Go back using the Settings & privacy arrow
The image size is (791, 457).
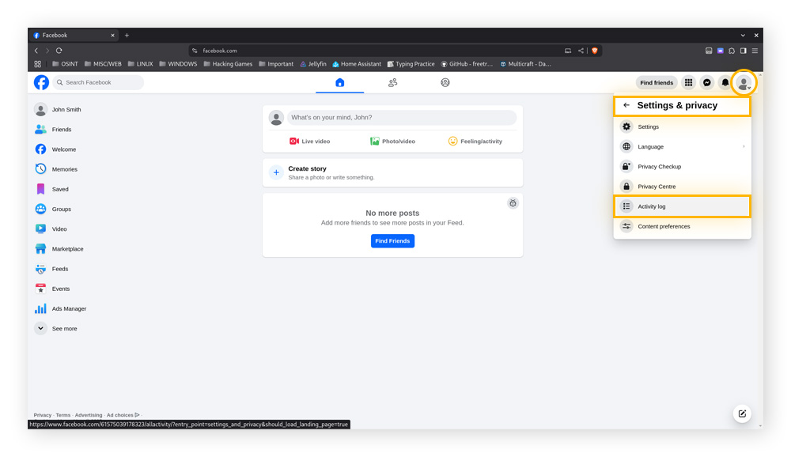point(626,105)
